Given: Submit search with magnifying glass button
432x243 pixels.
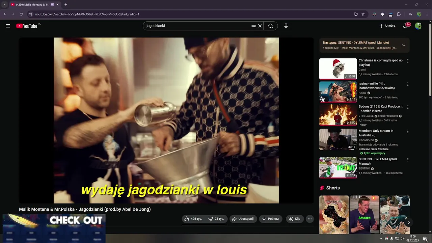Looking at the screenshot, I should [271, 26].
